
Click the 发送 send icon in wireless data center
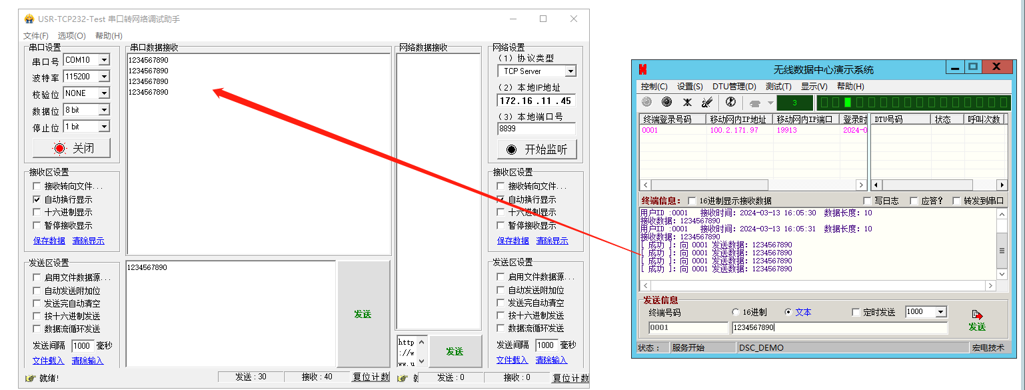(977, 321)
